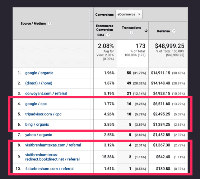The height and width of the screenshot is (179, 200).
Task: Open bing / organic source link
Action: tap(37, 125)
